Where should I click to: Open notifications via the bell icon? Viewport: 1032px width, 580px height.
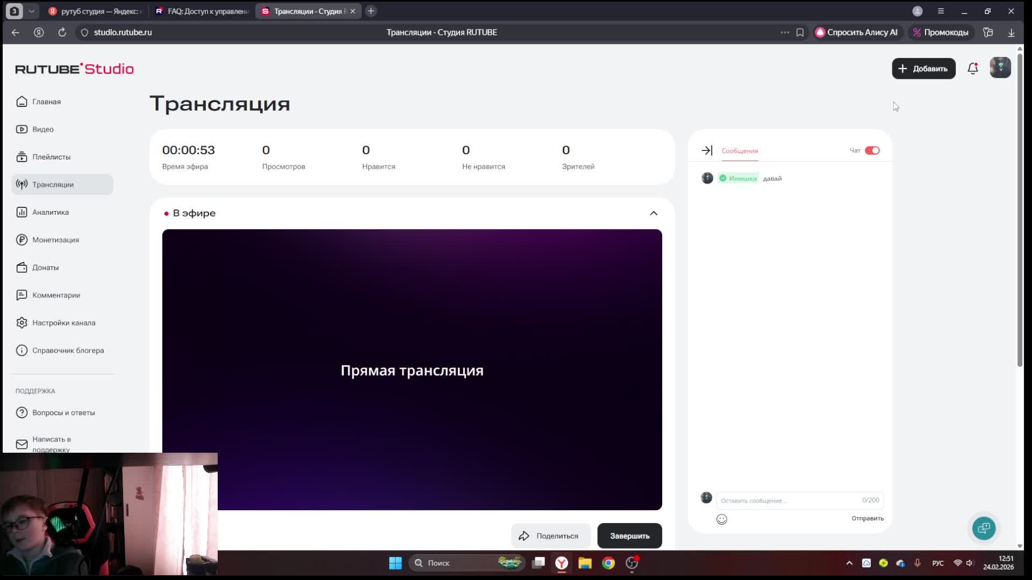(973, 68)
